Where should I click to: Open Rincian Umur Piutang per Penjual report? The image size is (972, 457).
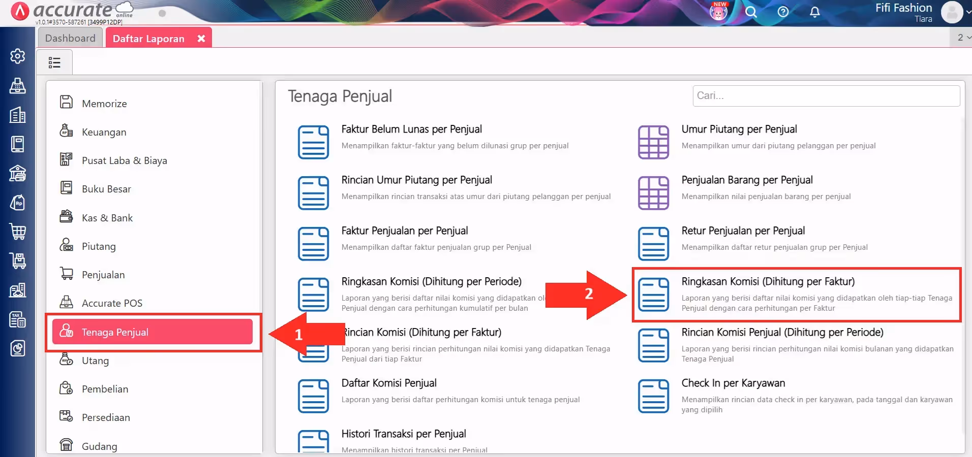(417, 180)
